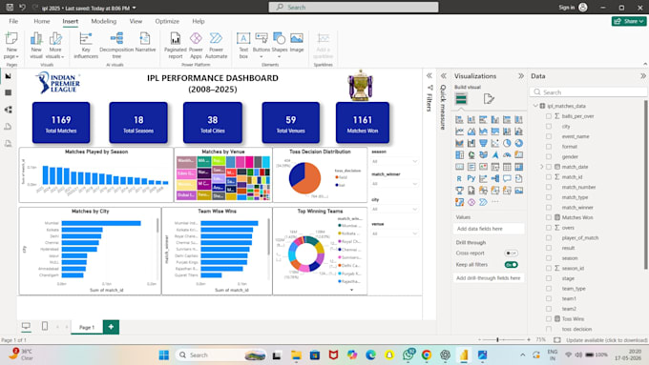The height and width of the screenshot is (365, 649).
Task: Open the Modeling ribbon tab
Action: 104,21
